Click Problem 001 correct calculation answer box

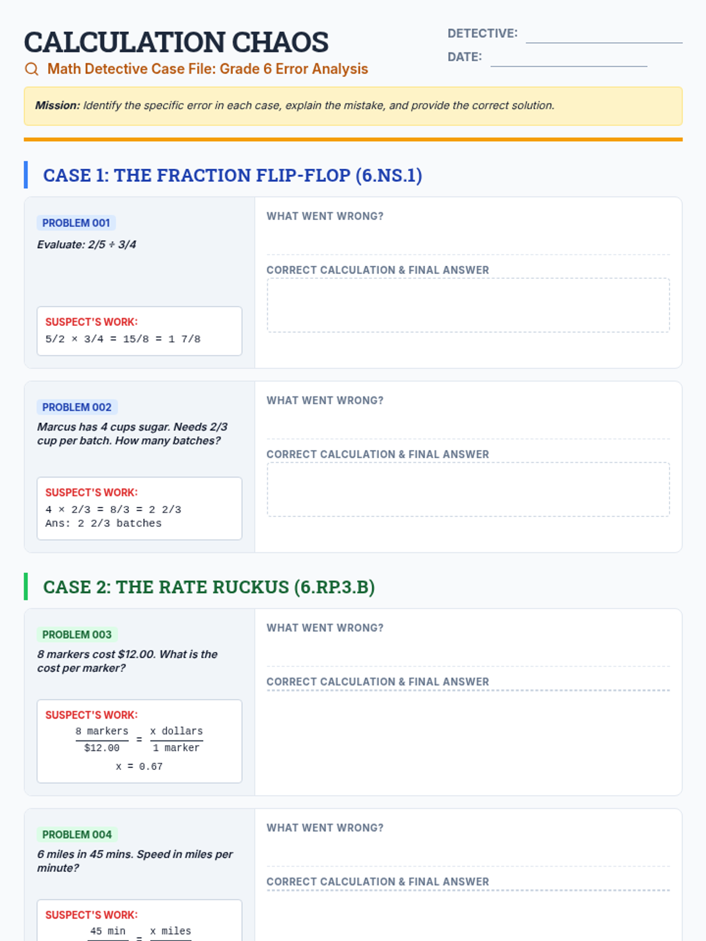pyautogui.click(x=468, y=305)
